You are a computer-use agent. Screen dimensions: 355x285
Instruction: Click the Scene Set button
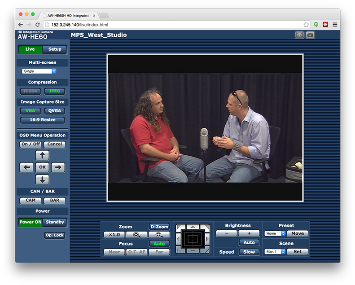(x=298, y=252)
